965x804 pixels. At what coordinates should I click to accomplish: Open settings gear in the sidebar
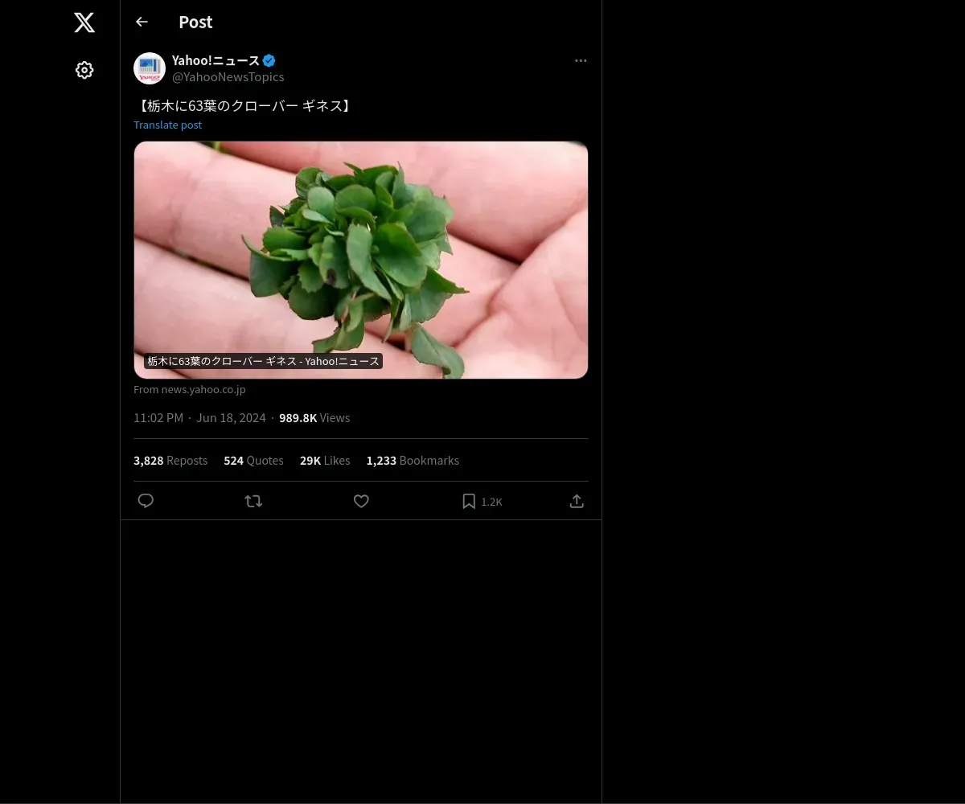pyautogui.click(x=84, y=70)
